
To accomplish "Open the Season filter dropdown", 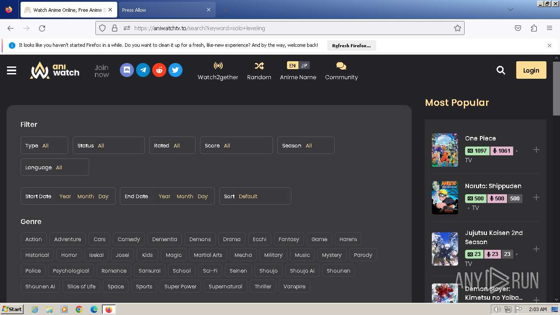I will click(x=306, y=145).
